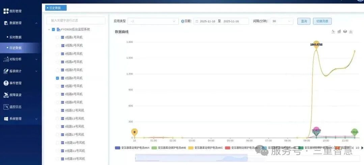The height and width of the screenshot is (165, 364).
Task: Click the 报表统计 report icon
Action: 6,71
